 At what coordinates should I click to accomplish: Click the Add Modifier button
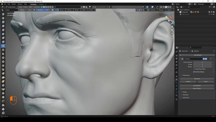(197, 55)
